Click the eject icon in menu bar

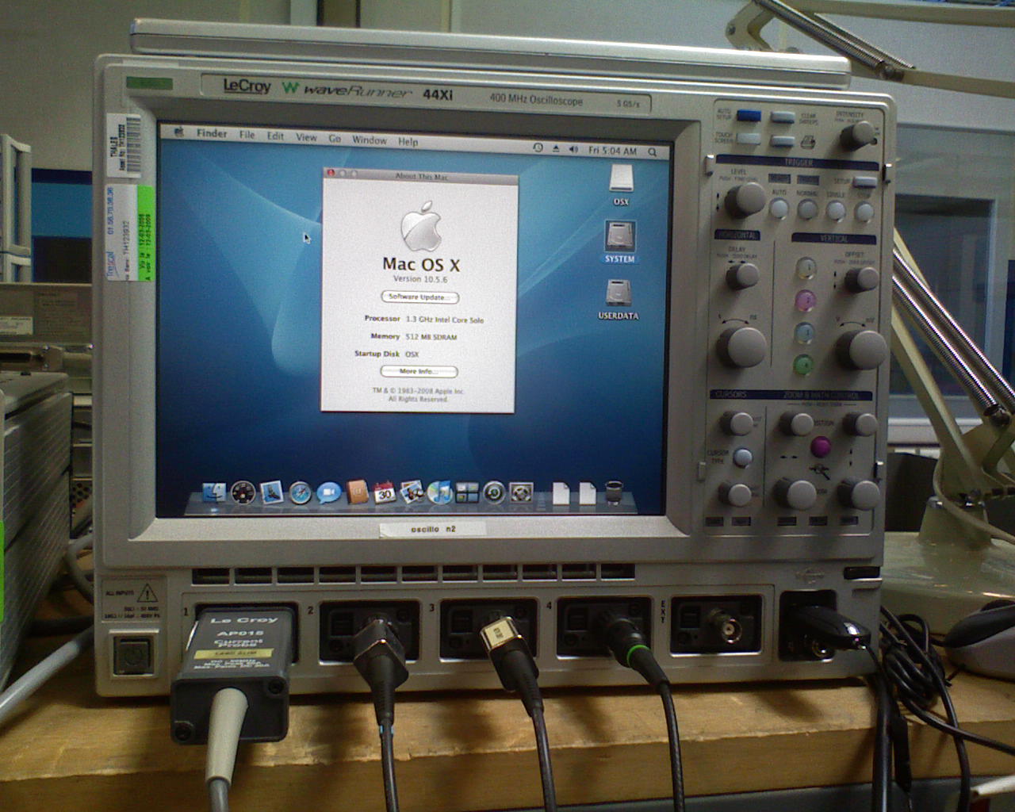coord(555,148)
